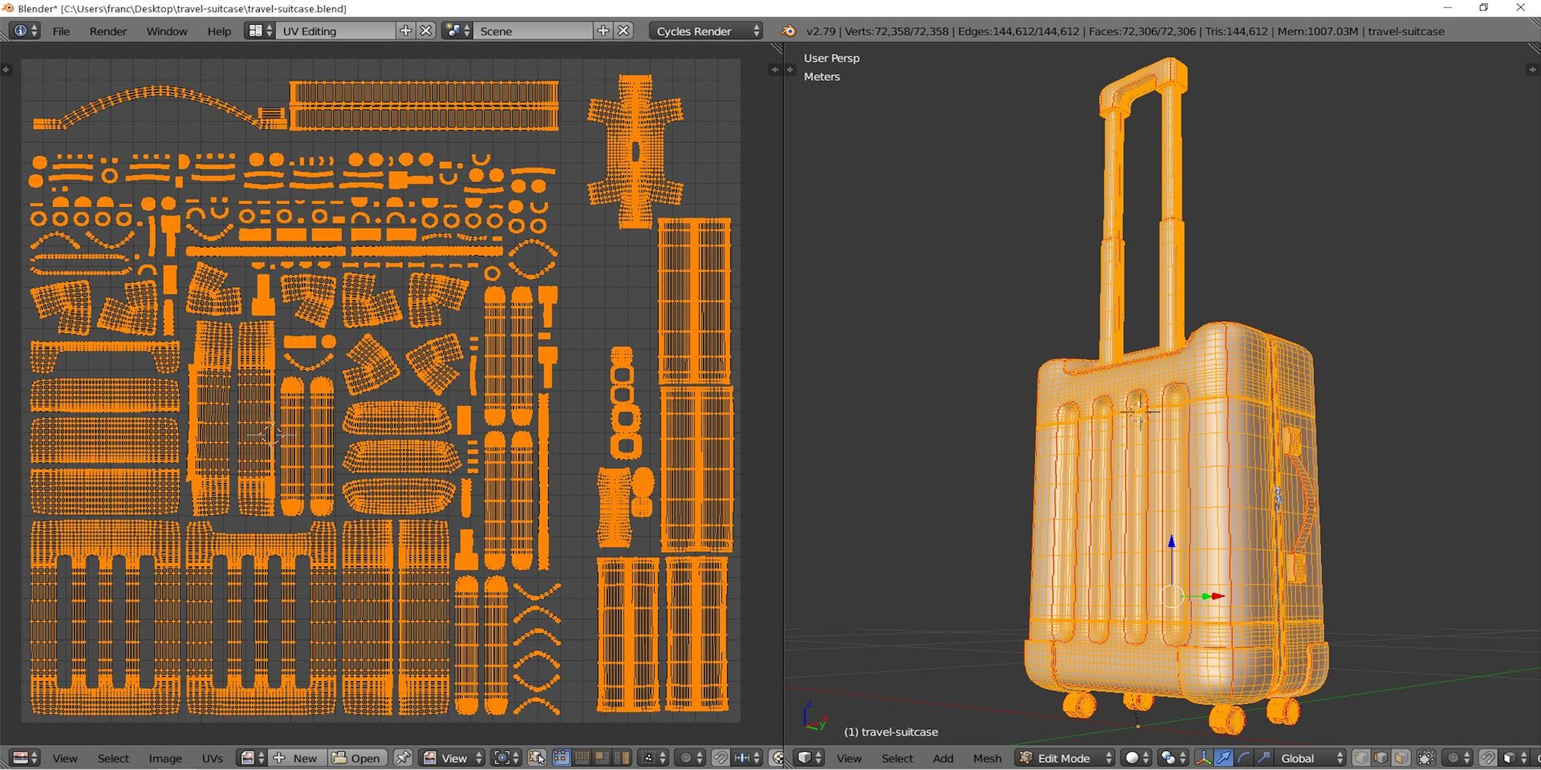Toggle UV editor snap magnet icon
The width and height of the screenshot is (1541, 770).
pos(721,757)
